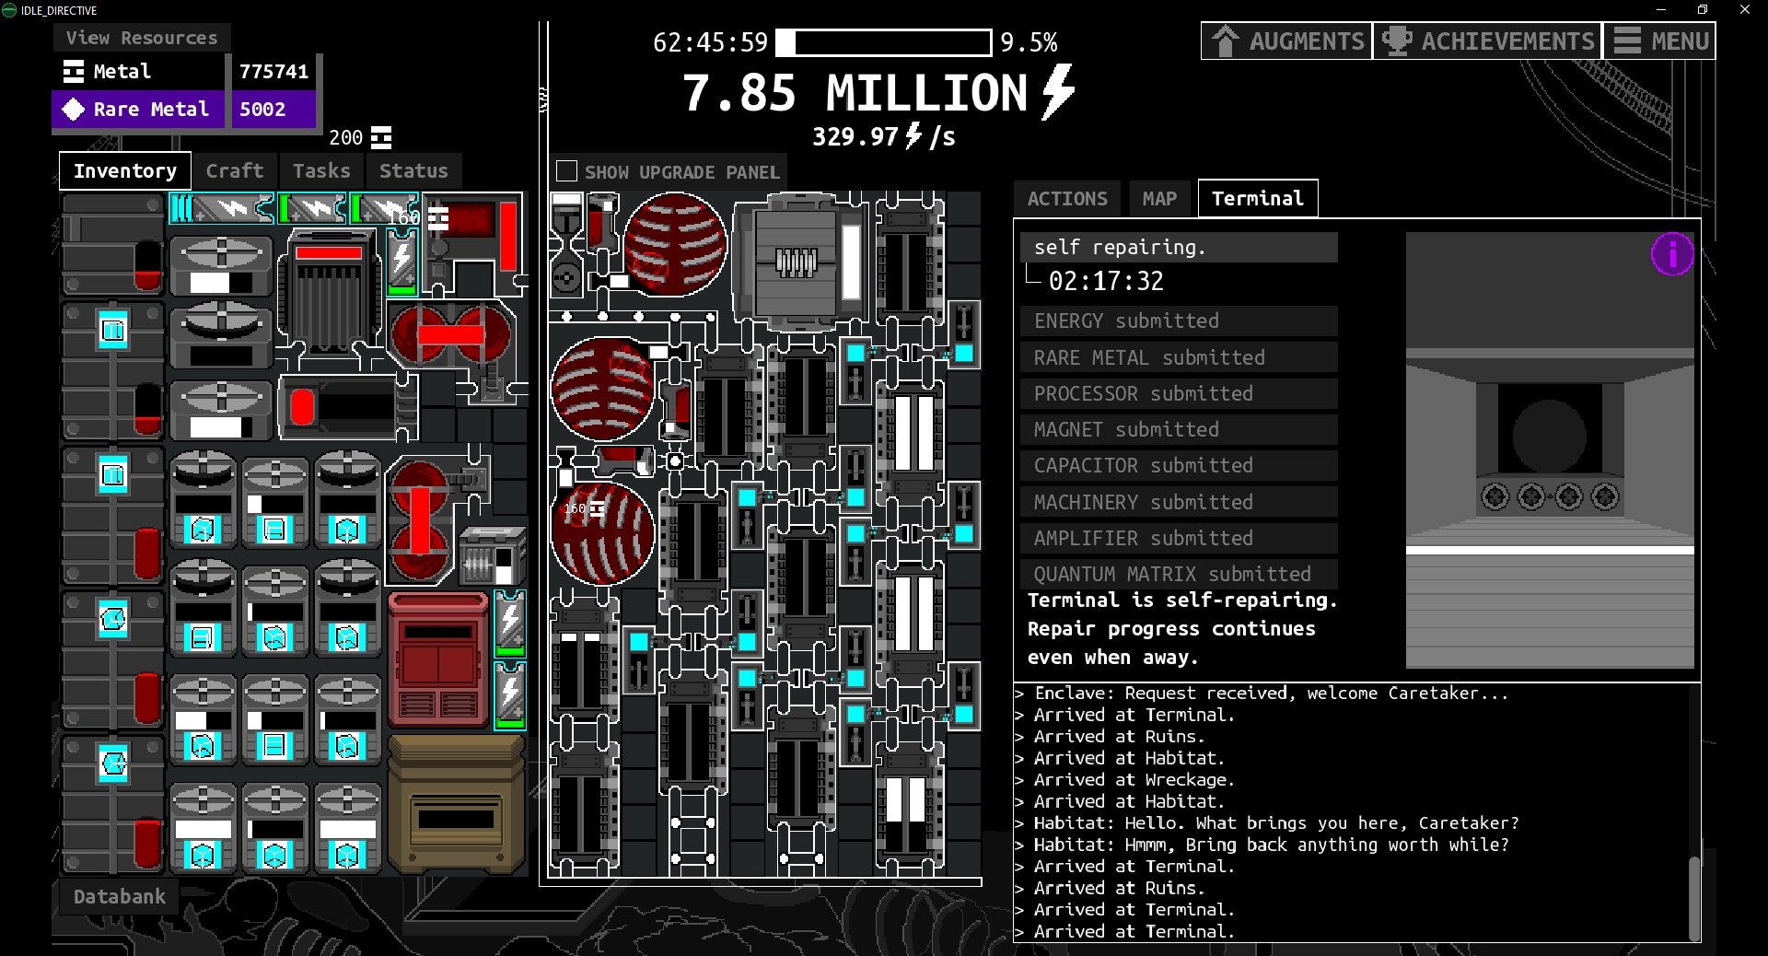Open the Tasks tab
Viewport: 1768px width, 956px height.
click(x=321, y=170)
